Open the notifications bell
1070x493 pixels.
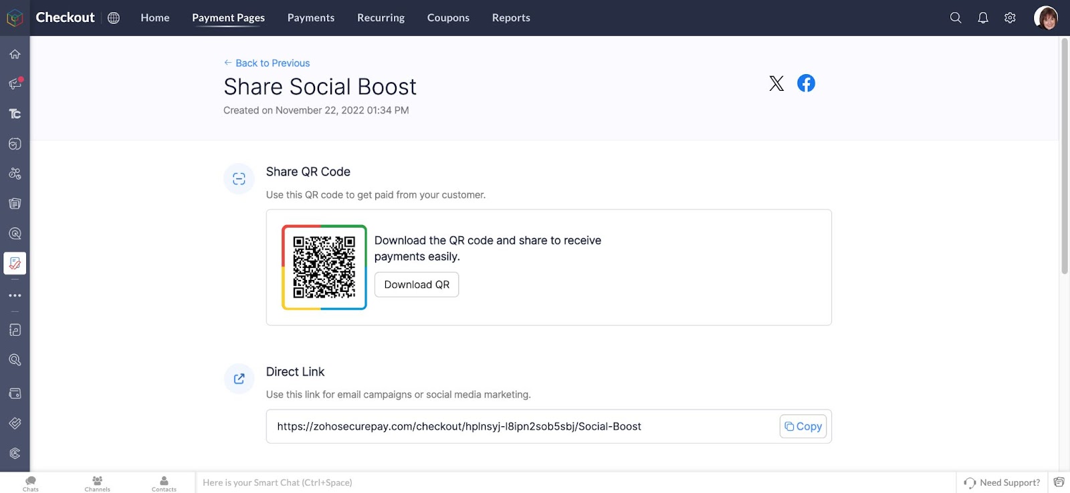pos(983,18)
